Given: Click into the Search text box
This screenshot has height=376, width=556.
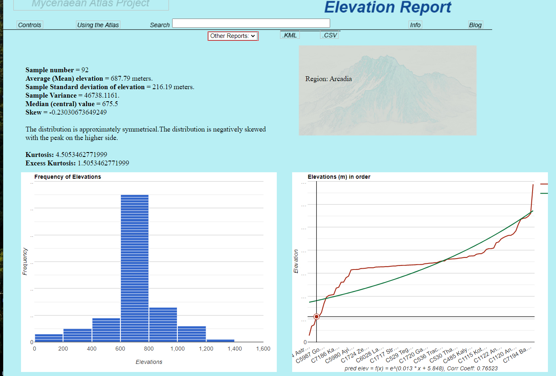Looking at the screenshot, I should [x=251, y=23].
